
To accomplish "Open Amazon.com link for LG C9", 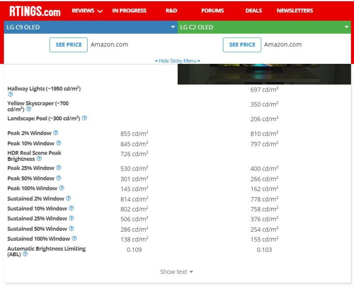I will tap(109, 44).
